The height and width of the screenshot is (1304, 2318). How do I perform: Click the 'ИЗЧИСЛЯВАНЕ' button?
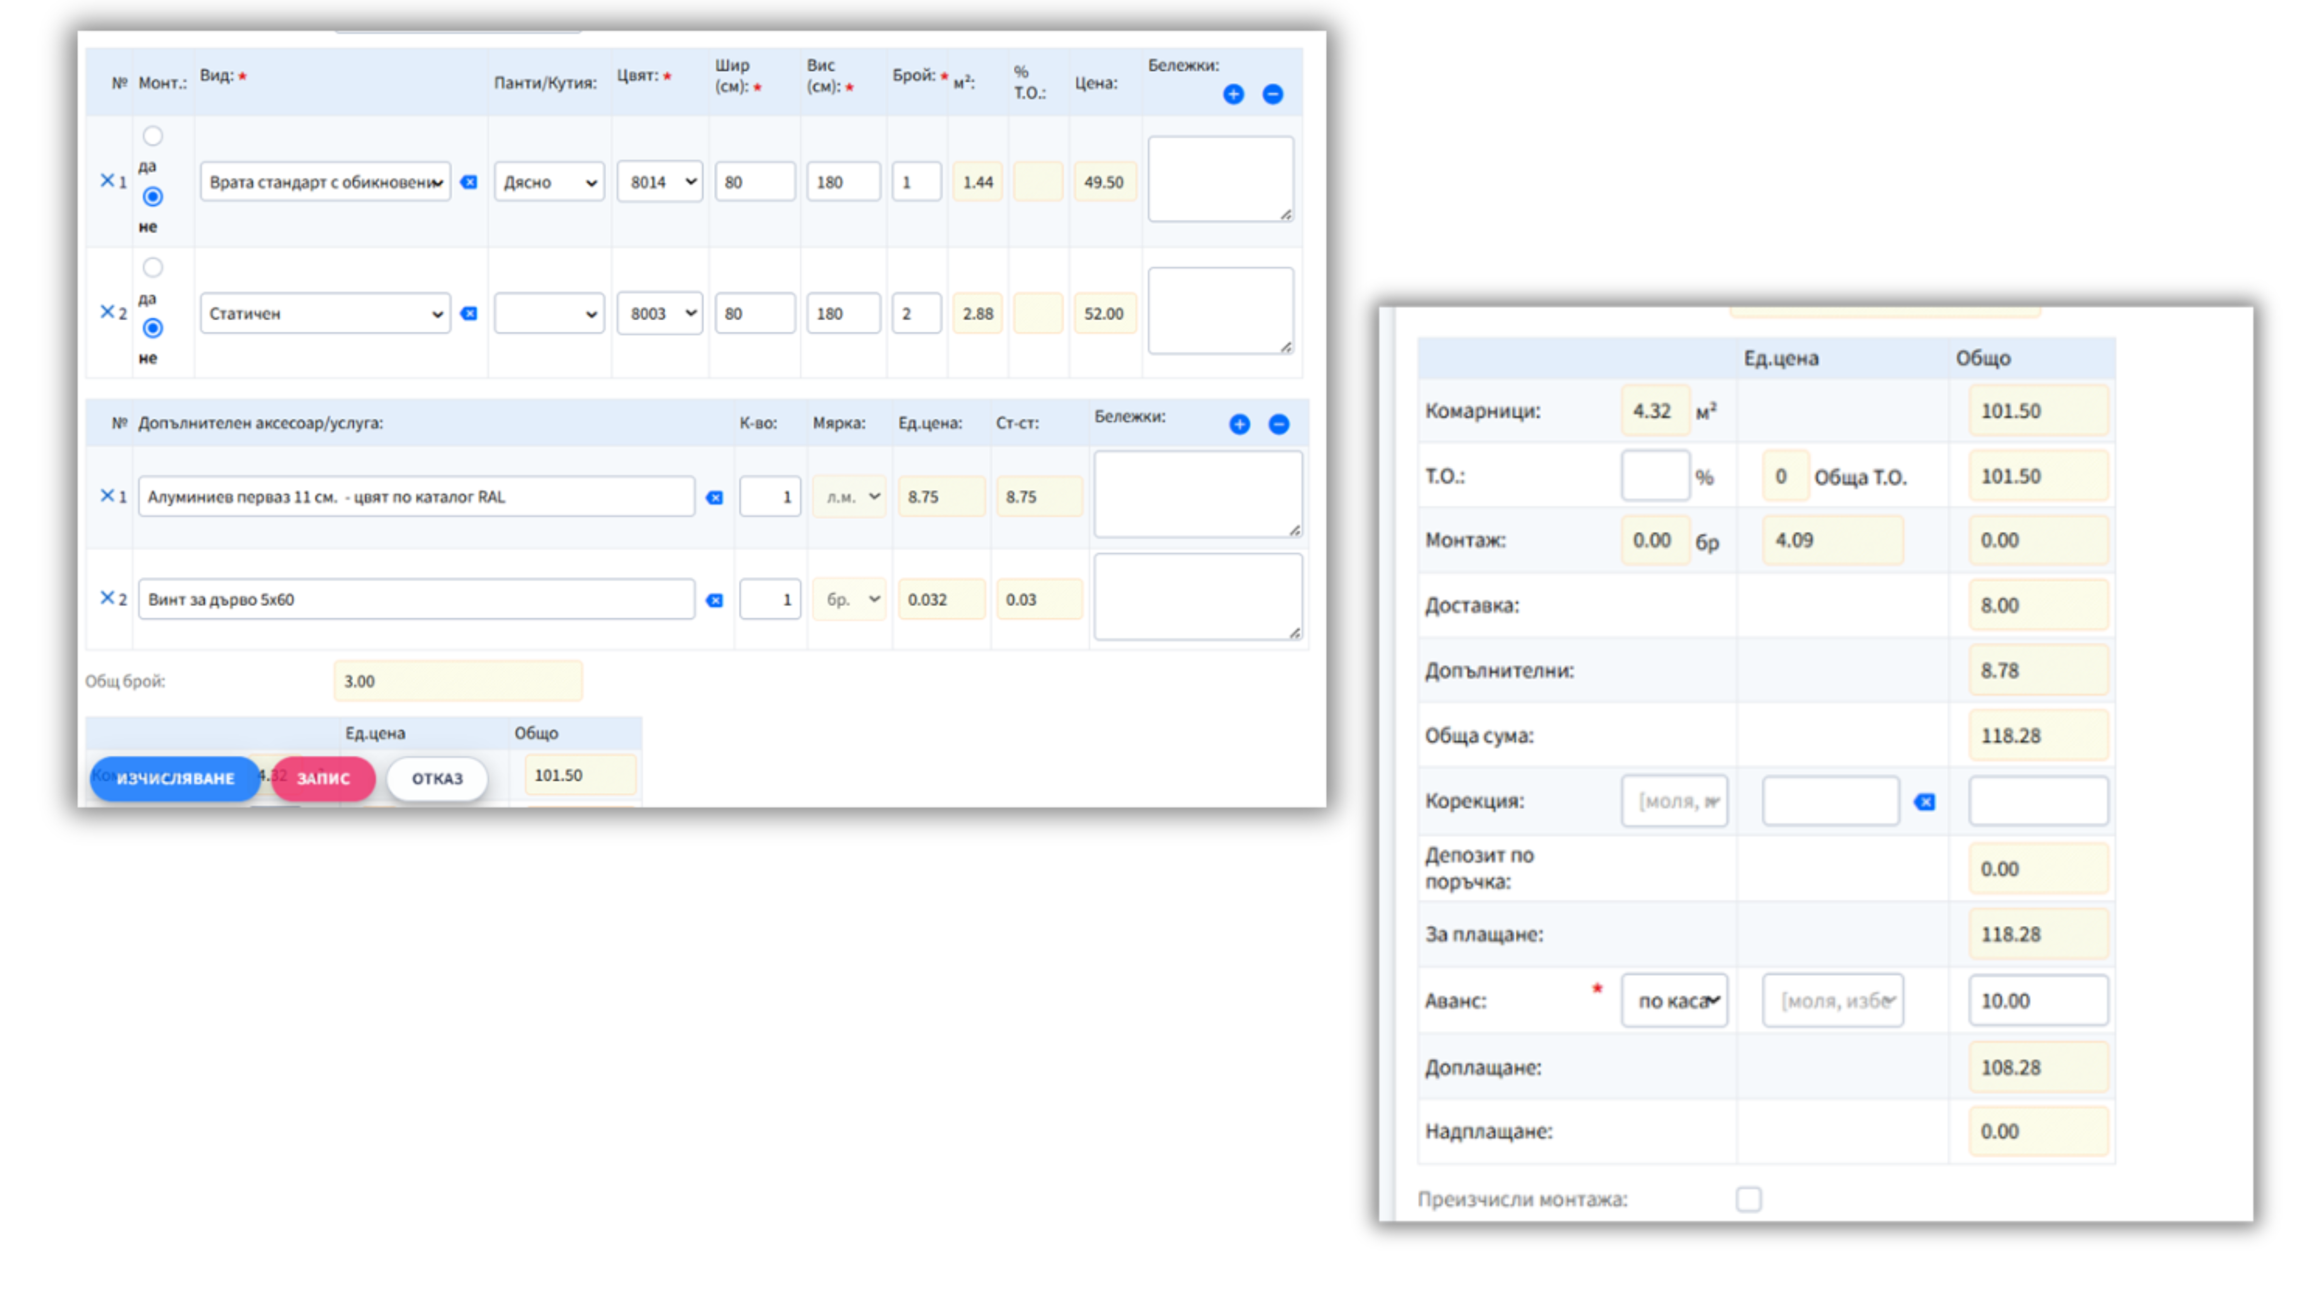175,779
